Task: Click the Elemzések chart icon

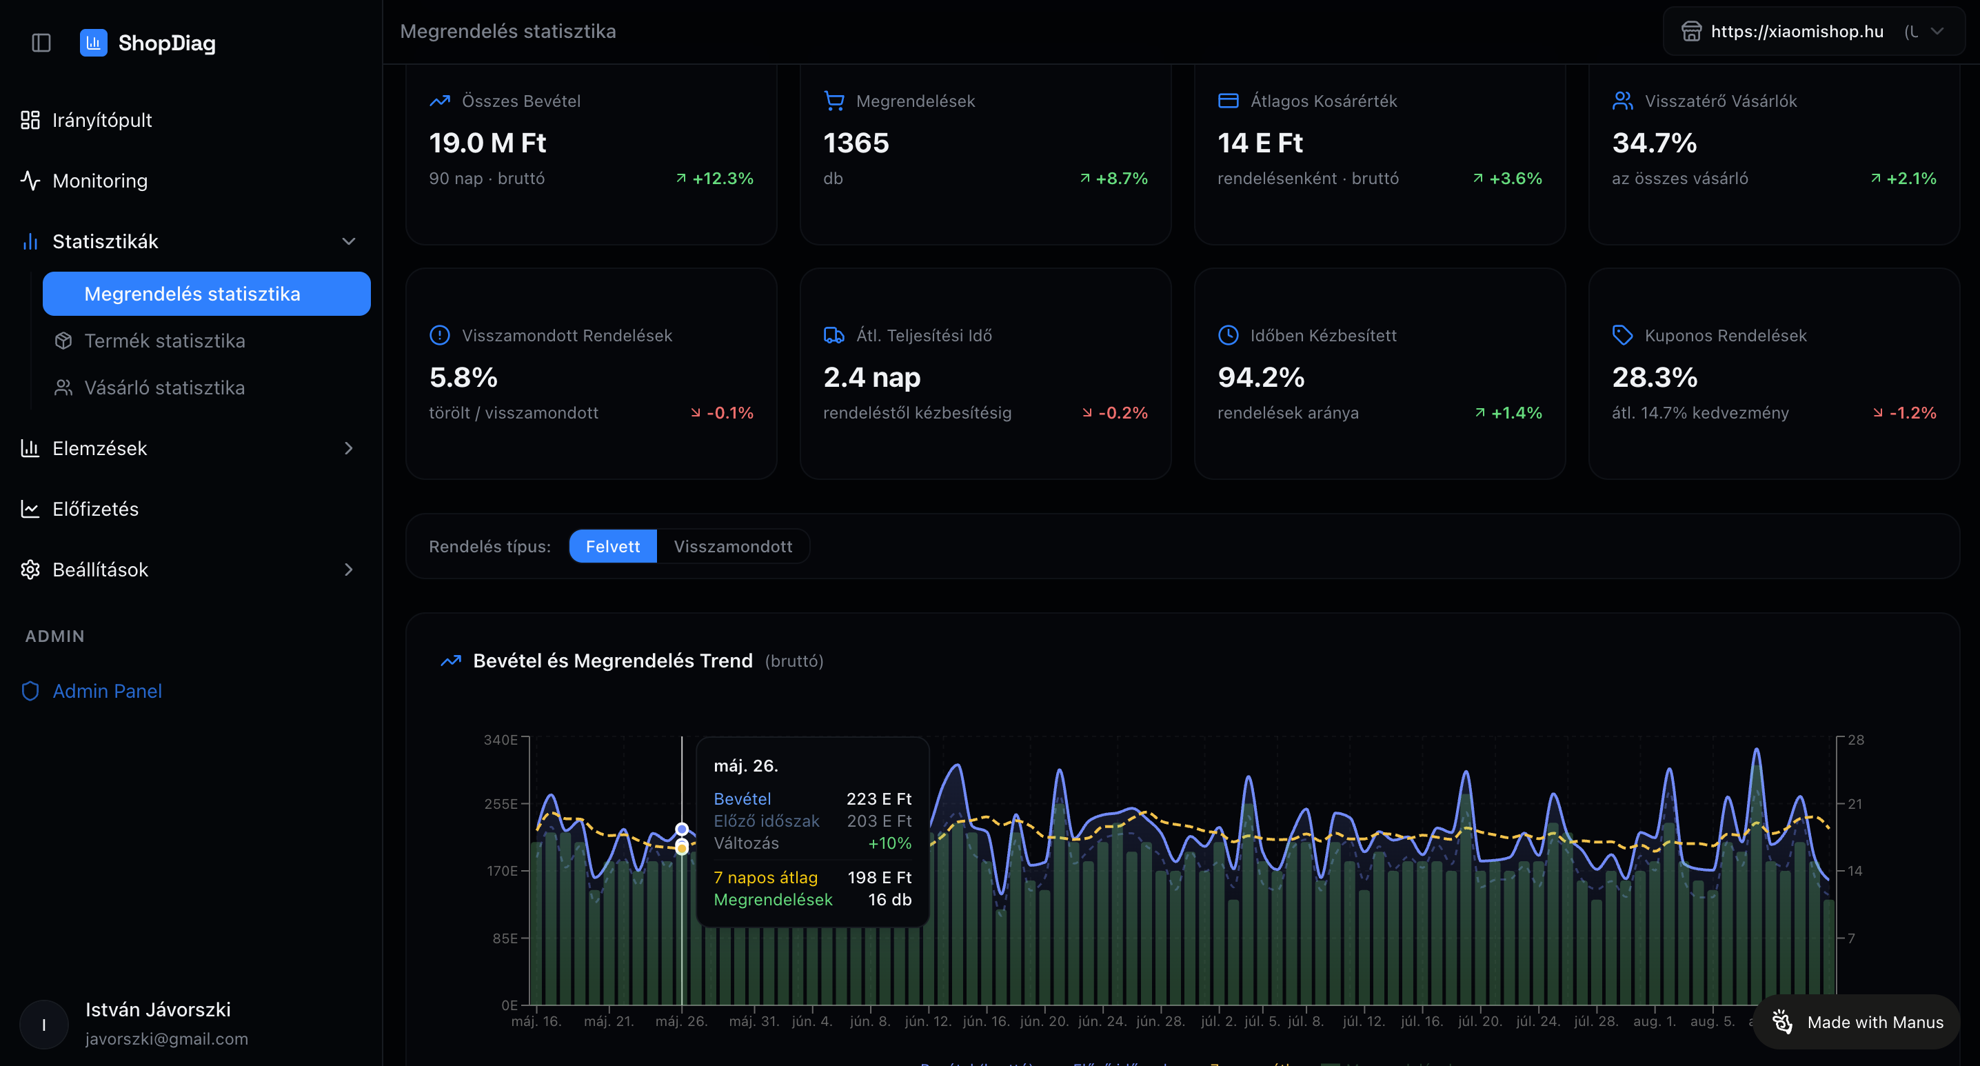Action: coord(30,448)
